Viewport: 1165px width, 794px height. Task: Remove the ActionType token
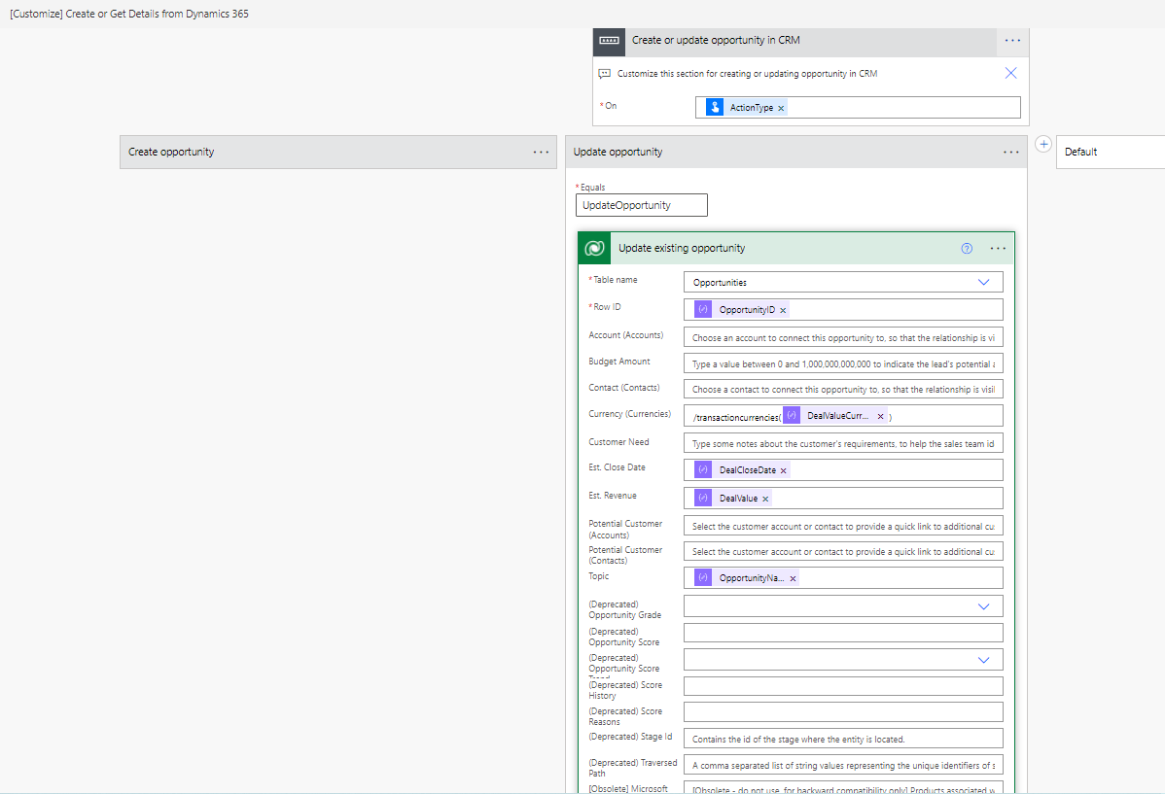781,109
